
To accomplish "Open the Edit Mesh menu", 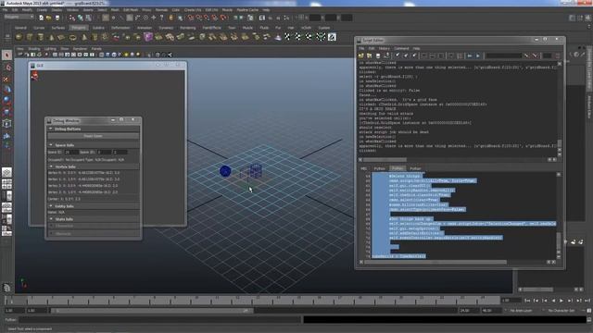I will coord(131,10).
